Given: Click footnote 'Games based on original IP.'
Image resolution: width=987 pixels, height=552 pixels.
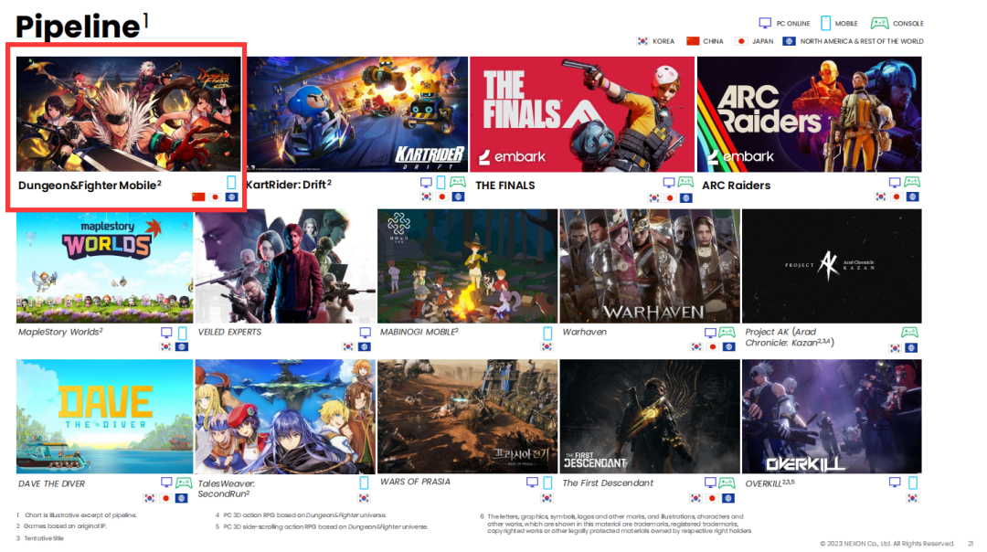Looking at the screenshot, I should 65,526.
